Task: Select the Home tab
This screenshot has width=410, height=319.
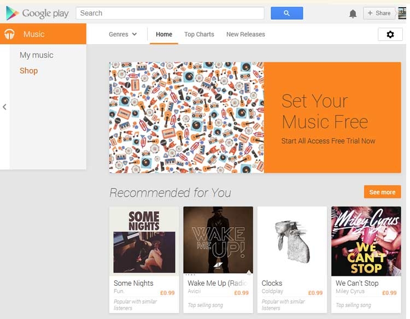Action: (x=164, y=34)
